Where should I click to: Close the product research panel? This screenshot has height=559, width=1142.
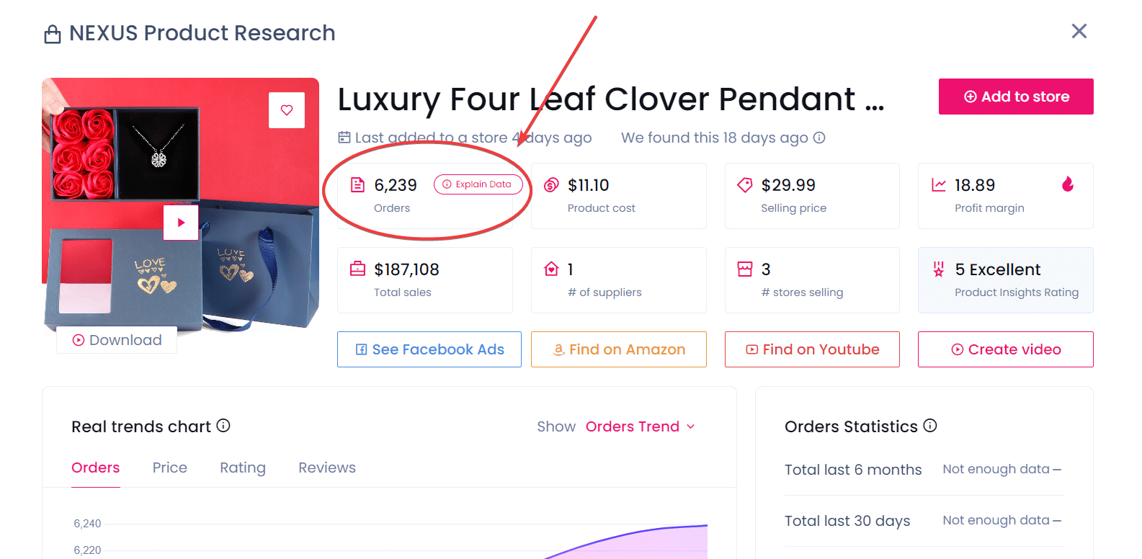coord(1079,31)
